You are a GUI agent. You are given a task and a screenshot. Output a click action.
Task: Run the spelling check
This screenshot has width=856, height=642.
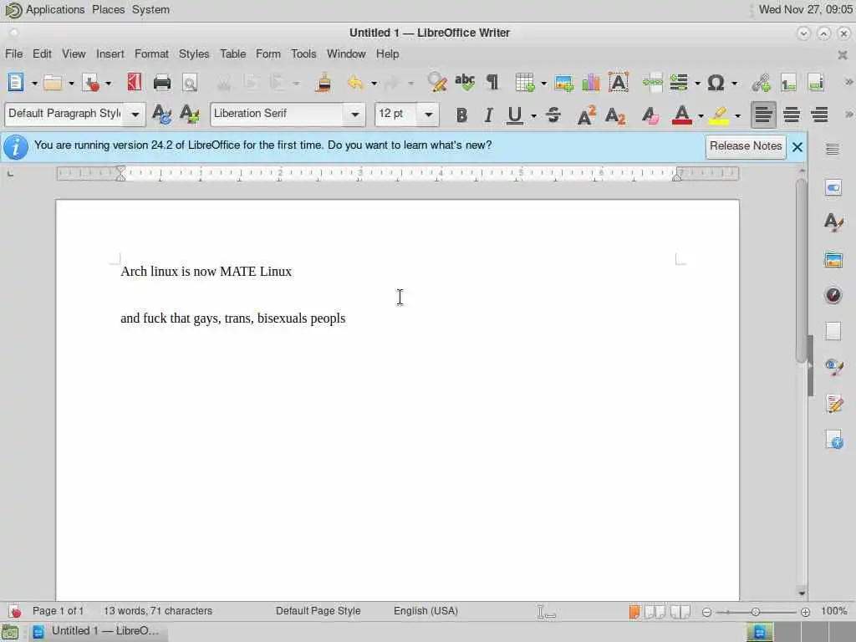point(465,83)
